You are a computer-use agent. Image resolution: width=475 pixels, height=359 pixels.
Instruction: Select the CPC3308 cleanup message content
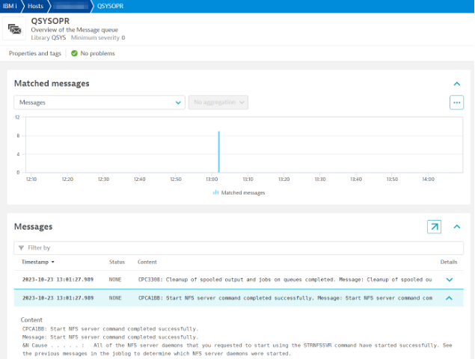click(x=285, y=280)
